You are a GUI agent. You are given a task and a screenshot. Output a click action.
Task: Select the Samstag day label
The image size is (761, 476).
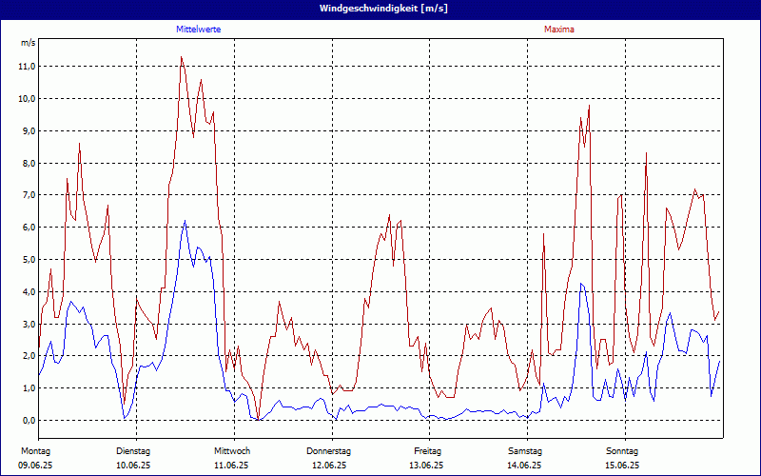525,451
